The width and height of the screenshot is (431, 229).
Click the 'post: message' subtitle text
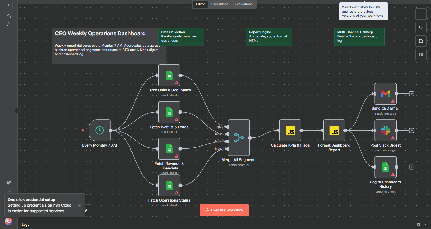[385, 150]
